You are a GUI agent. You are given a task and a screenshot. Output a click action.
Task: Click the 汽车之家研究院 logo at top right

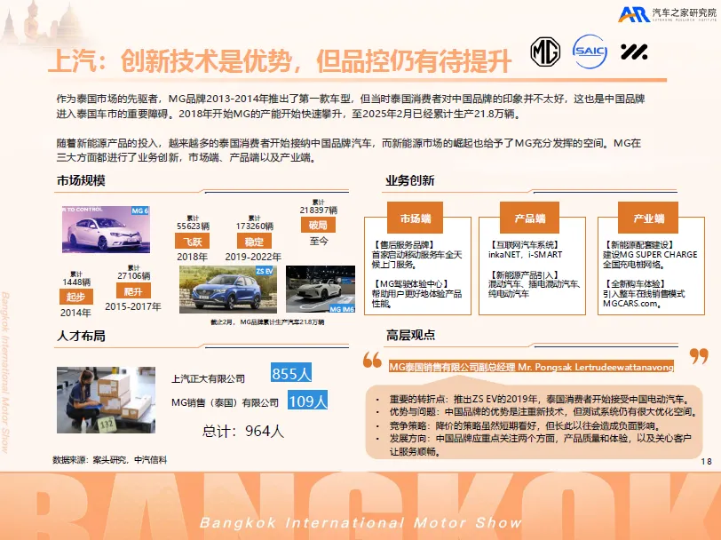(x=667, y=14)
